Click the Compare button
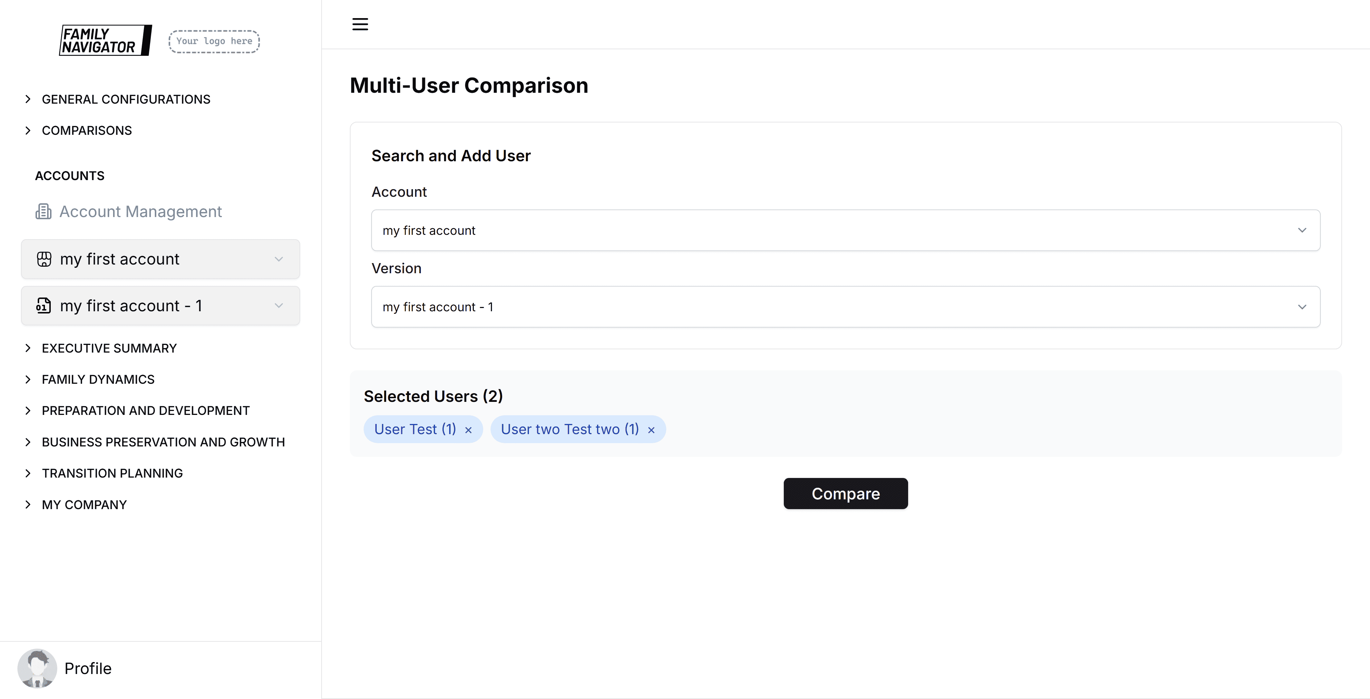This screenshot has height=699, width=1370. (x=845, y=493)
